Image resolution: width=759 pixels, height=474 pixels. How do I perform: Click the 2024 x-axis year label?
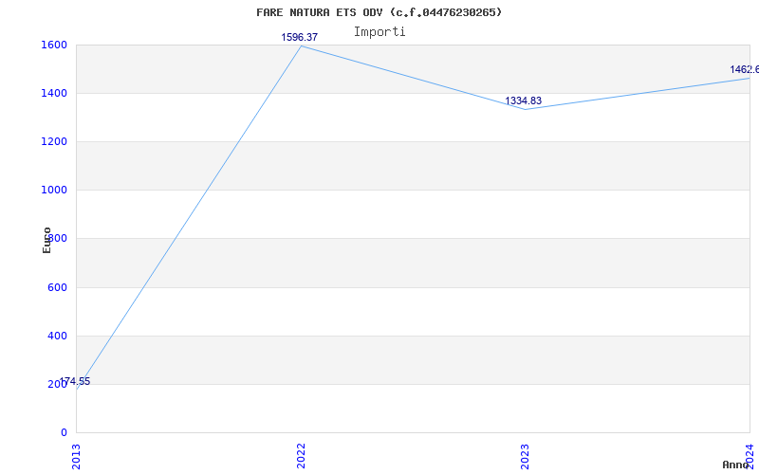[x=750, y=455]
